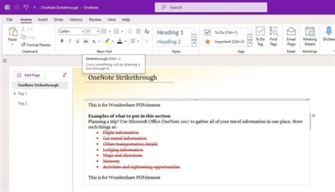Switch to the Help tab
Viewport: 335px width, 192px height.
[126, 20]
